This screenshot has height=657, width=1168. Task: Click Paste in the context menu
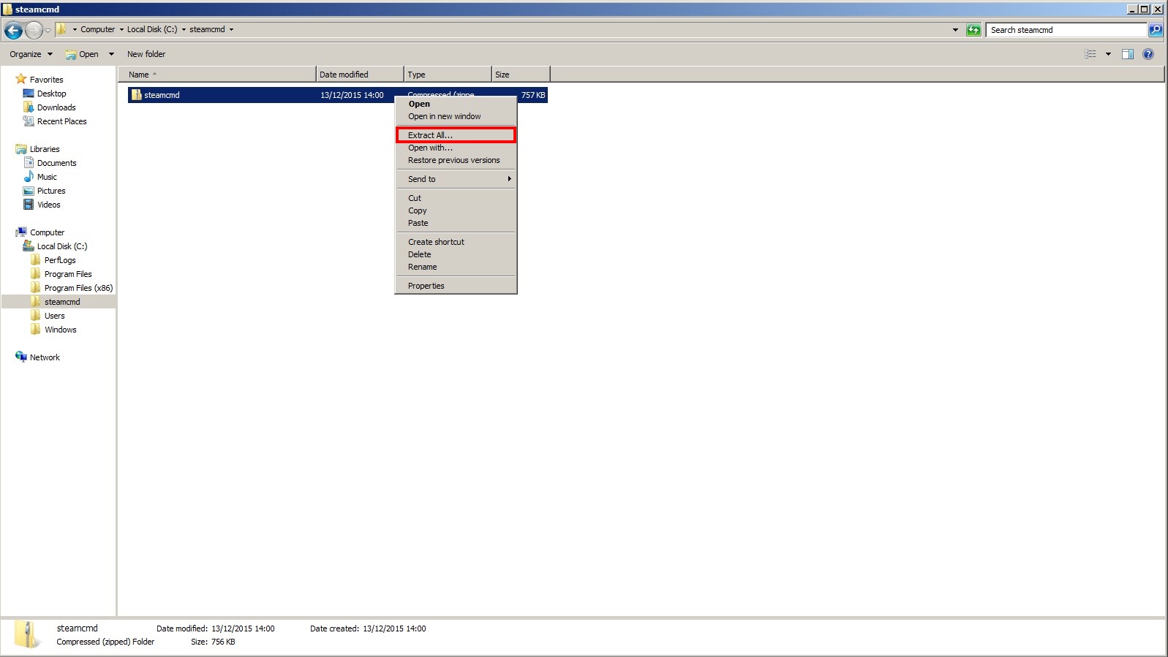(x=456, y=223)
